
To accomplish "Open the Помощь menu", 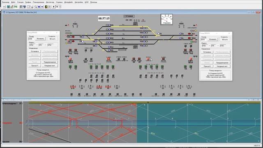I will point(93,2).
